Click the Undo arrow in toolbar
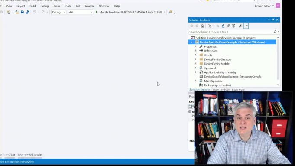The width and height of the screenshot is (295, 166). tap(35, 12)
